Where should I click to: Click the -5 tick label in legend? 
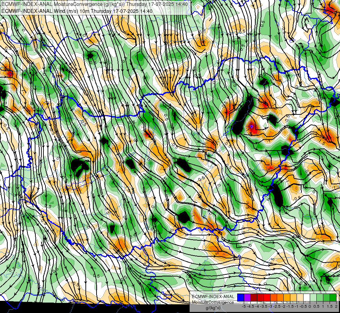click(244, 306)
